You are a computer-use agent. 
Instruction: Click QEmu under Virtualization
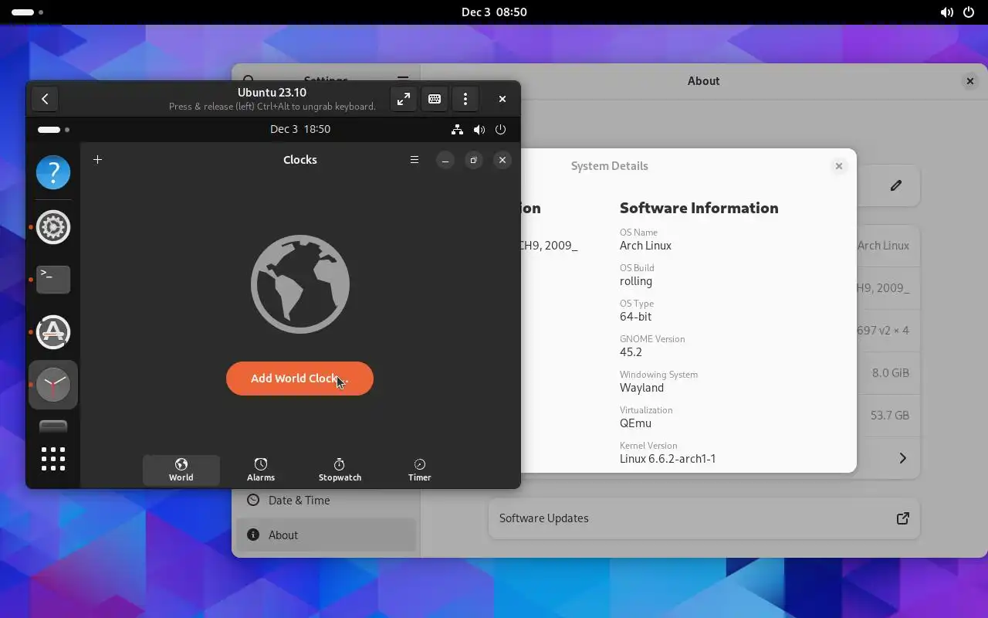tap(635, 423)
